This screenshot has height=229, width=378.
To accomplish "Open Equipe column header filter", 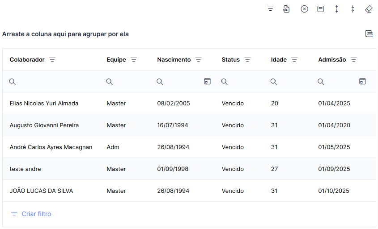I will coord(134,60).
